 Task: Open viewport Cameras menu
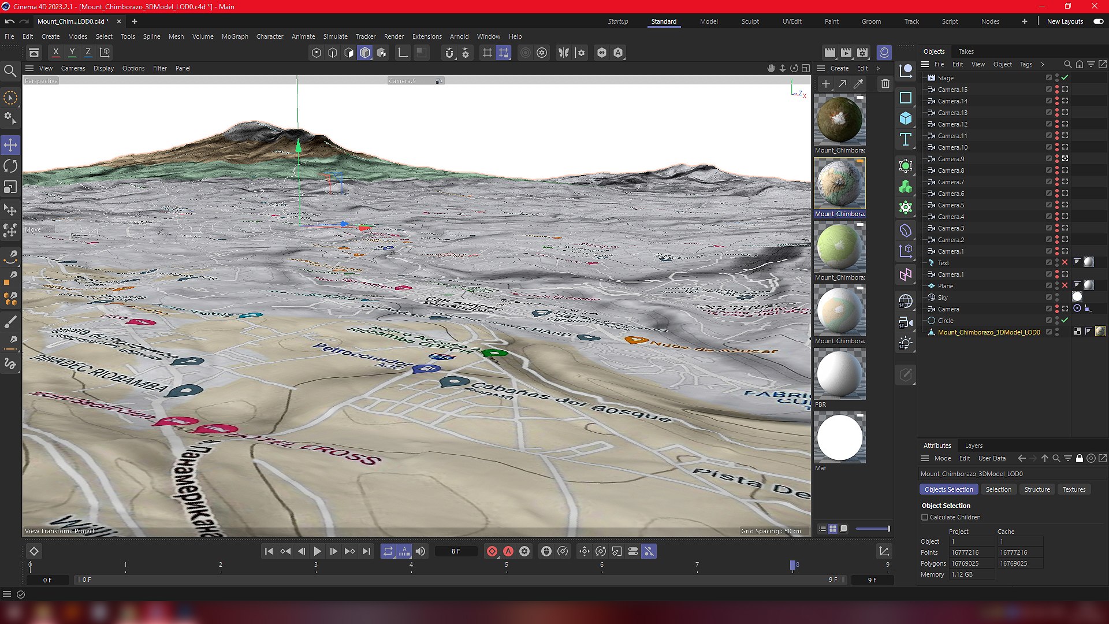(x=73, y=68)
